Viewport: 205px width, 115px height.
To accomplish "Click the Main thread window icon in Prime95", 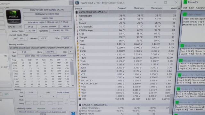I will pos(185,14).
